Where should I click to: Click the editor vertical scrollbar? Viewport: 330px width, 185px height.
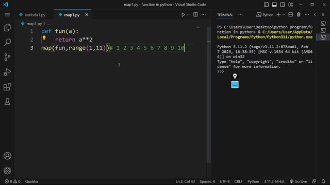(208, 95)
